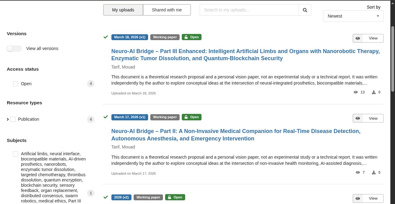Click green checkmark beside March 17 upload
This screenshot has height=204, width=395.
(106, 117)
